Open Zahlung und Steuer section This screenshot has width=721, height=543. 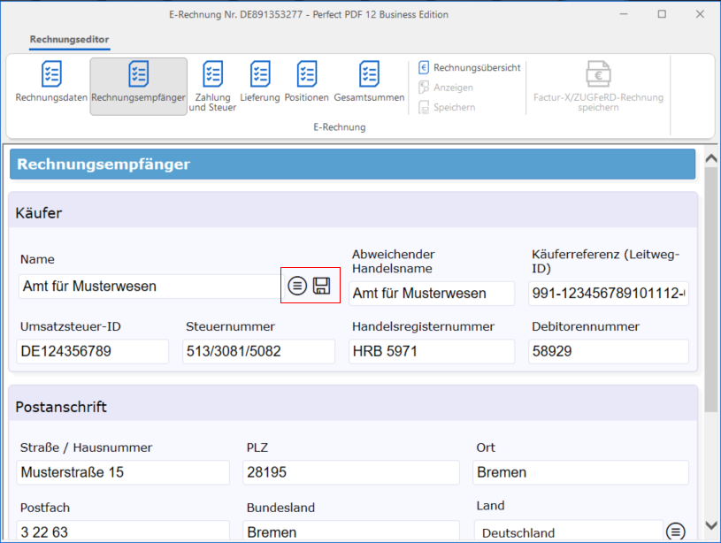coord(212,86)
